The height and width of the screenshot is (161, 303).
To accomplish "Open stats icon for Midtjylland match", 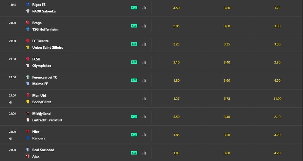I will point(144,117).
